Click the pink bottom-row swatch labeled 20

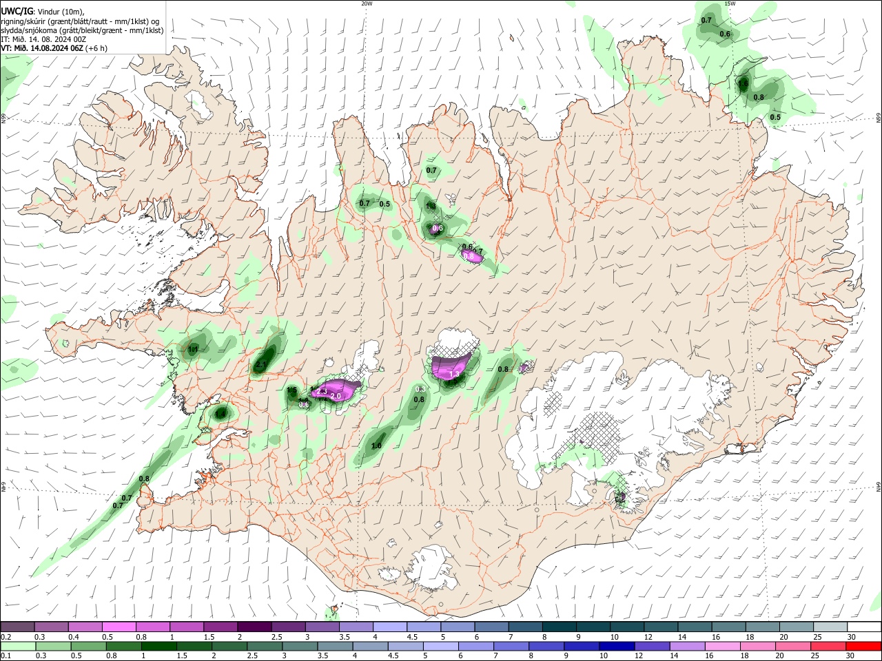[792, 646]
